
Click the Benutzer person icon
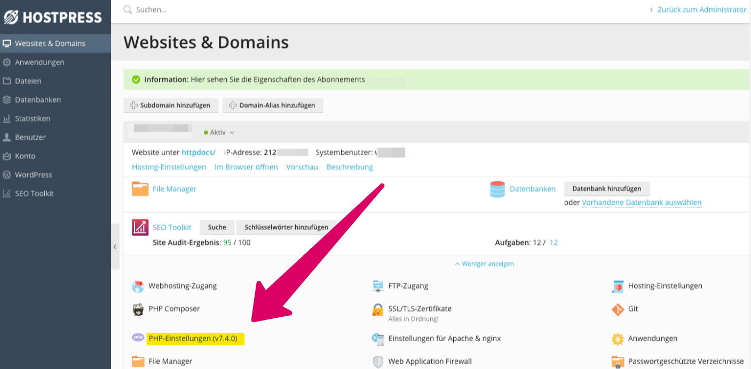[7, 137]
